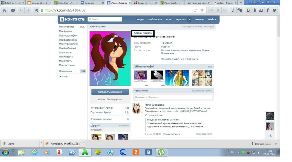Click the play button in browser toolbar
This screenshot has width=292, height=162.
coord(218,10)
